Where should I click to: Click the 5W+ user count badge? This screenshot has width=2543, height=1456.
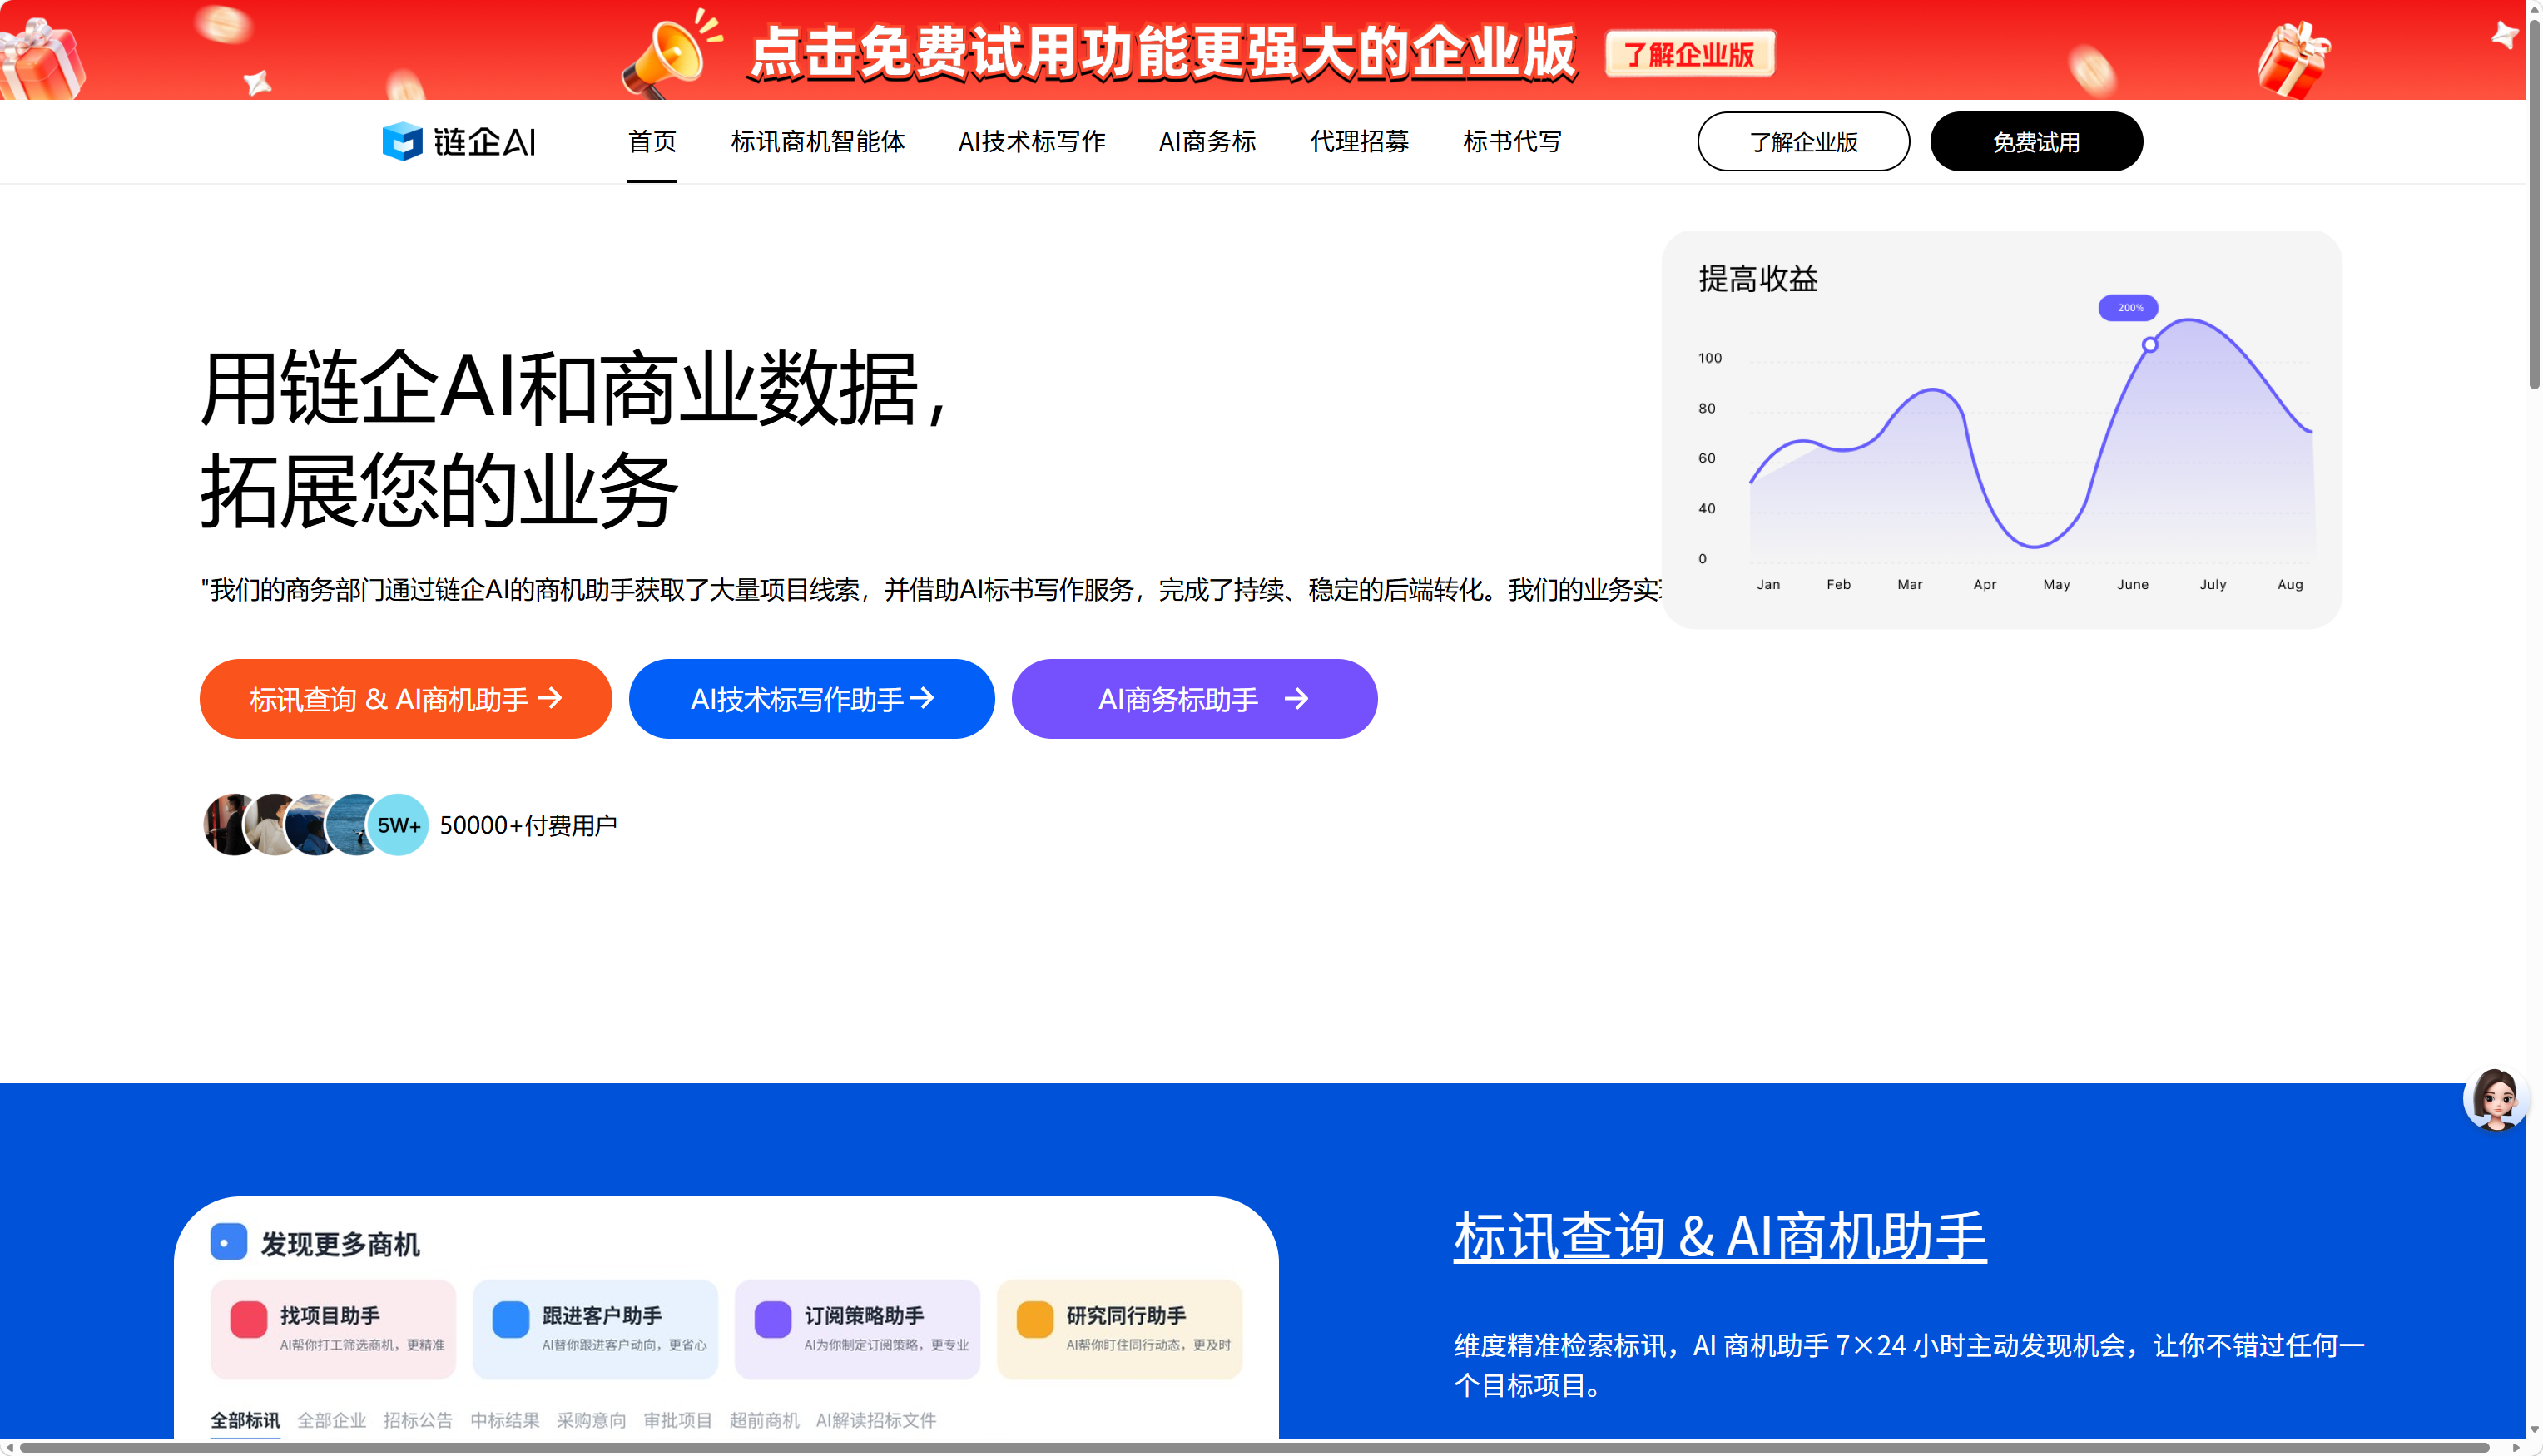(x=398, y=825)
